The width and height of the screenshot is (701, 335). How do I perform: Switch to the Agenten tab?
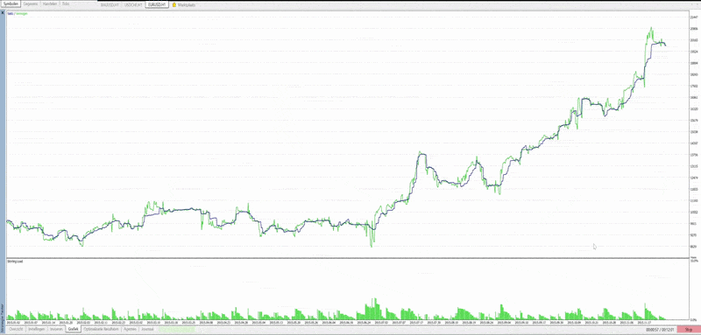pyautogui.click(x=131, y=329)
